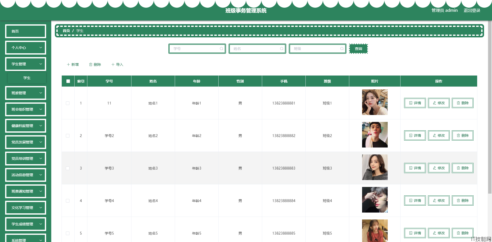
Task: Click the plus icon for 新增
Action: point(68,65)
